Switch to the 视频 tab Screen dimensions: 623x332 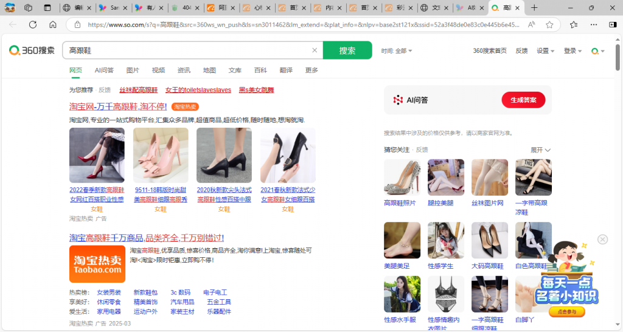158,71
